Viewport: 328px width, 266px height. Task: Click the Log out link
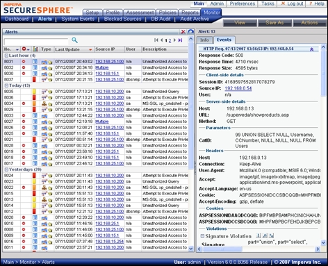tap(292, 3)
